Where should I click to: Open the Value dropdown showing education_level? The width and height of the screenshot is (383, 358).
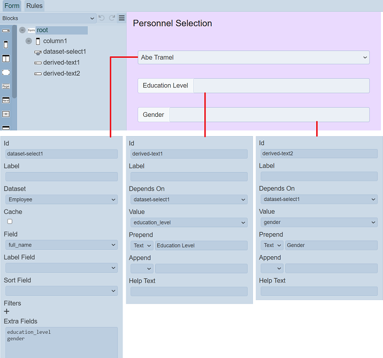189,222
